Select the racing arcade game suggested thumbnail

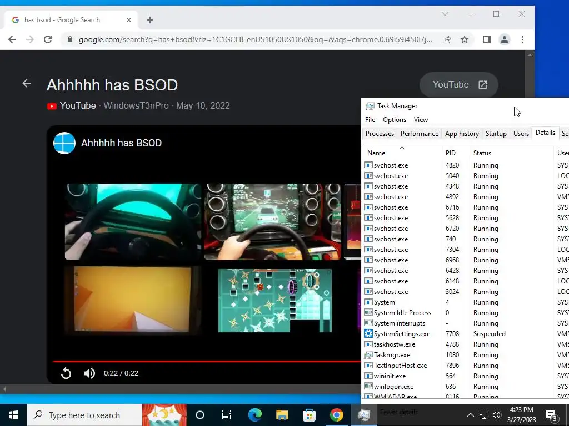(272, 222)
